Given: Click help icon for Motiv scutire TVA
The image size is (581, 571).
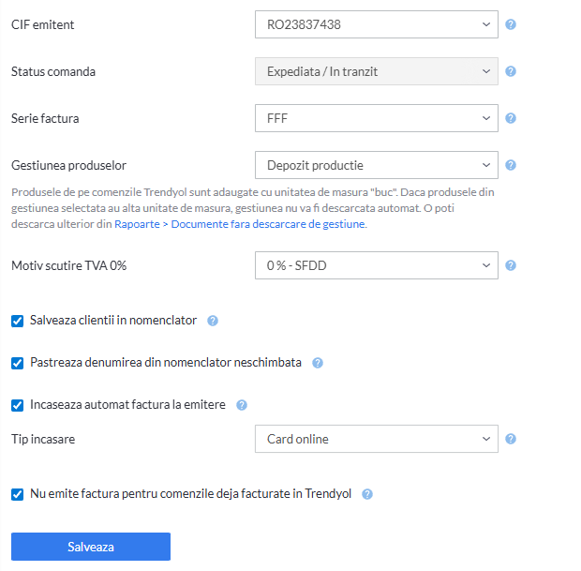Looking at the screenshot, I should click(x=511, y=265).
